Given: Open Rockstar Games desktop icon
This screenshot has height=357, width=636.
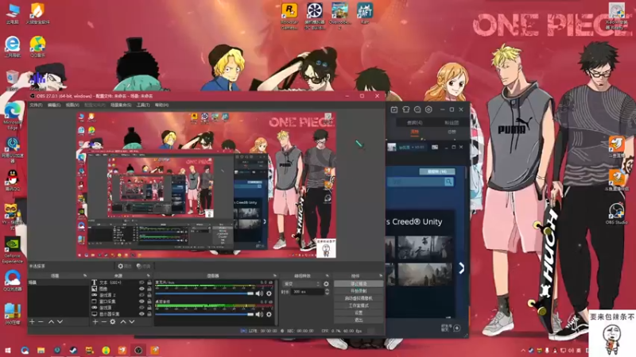Looking at the screenshot, I should [289, 16].
